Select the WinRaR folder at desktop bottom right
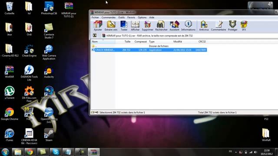This screenshot has height=156, width=278. tap(266, 135)
